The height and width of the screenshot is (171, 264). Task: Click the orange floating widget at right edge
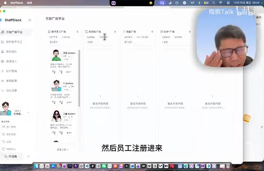247,118
